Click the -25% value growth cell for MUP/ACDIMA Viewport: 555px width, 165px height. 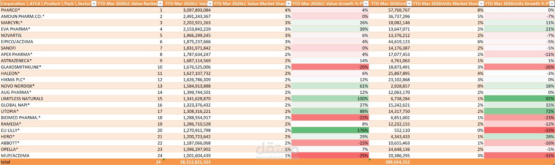coord(330,155)
